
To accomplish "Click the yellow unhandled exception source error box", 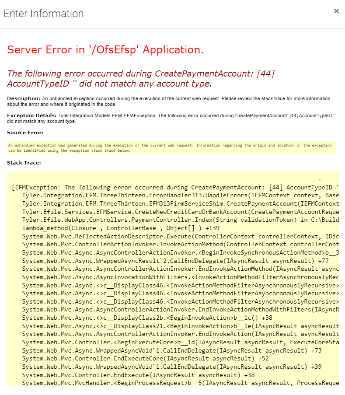I will [171, 148].
